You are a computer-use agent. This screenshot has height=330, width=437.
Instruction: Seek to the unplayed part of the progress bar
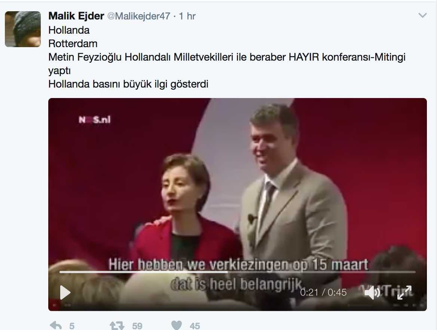pos(321,272)
